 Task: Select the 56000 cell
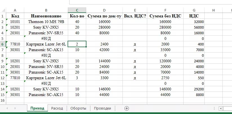pos(194,28)
